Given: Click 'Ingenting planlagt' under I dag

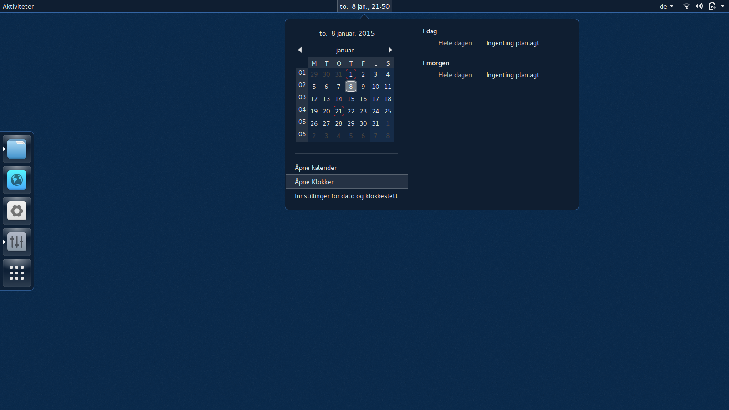Looking at the screenshot, I should coord(513,43).
